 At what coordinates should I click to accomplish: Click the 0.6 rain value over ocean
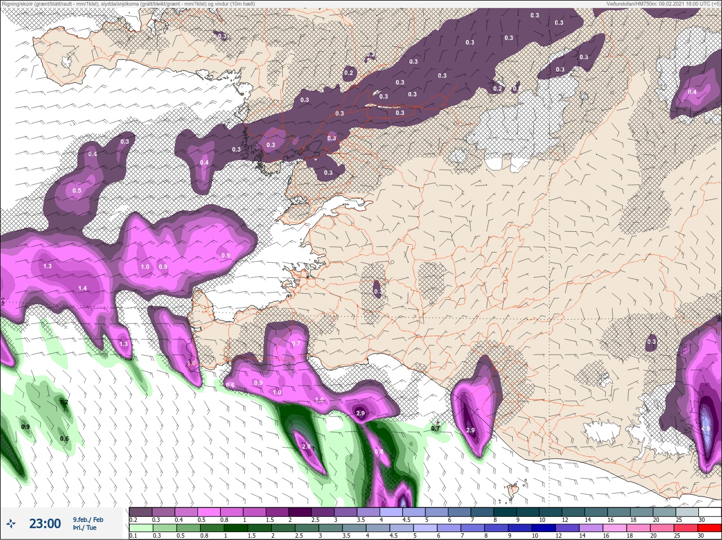pyautogui.click(x=64, y=439)
